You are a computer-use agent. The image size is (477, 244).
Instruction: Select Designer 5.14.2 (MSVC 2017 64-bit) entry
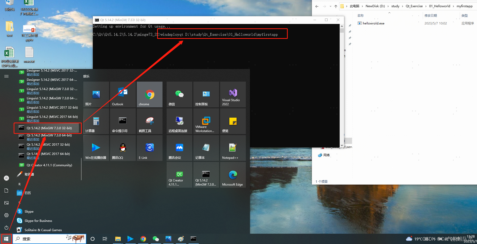click(x=48, y=82)
